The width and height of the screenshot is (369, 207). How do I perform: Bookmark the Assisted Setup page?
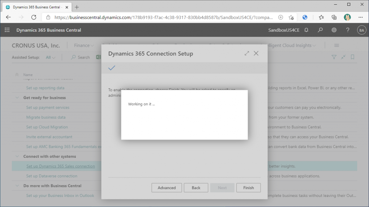[x=352, y=57]
